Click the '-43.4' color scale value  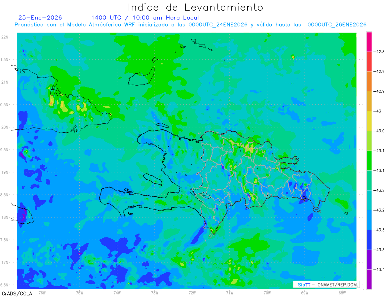click(379, 269)
